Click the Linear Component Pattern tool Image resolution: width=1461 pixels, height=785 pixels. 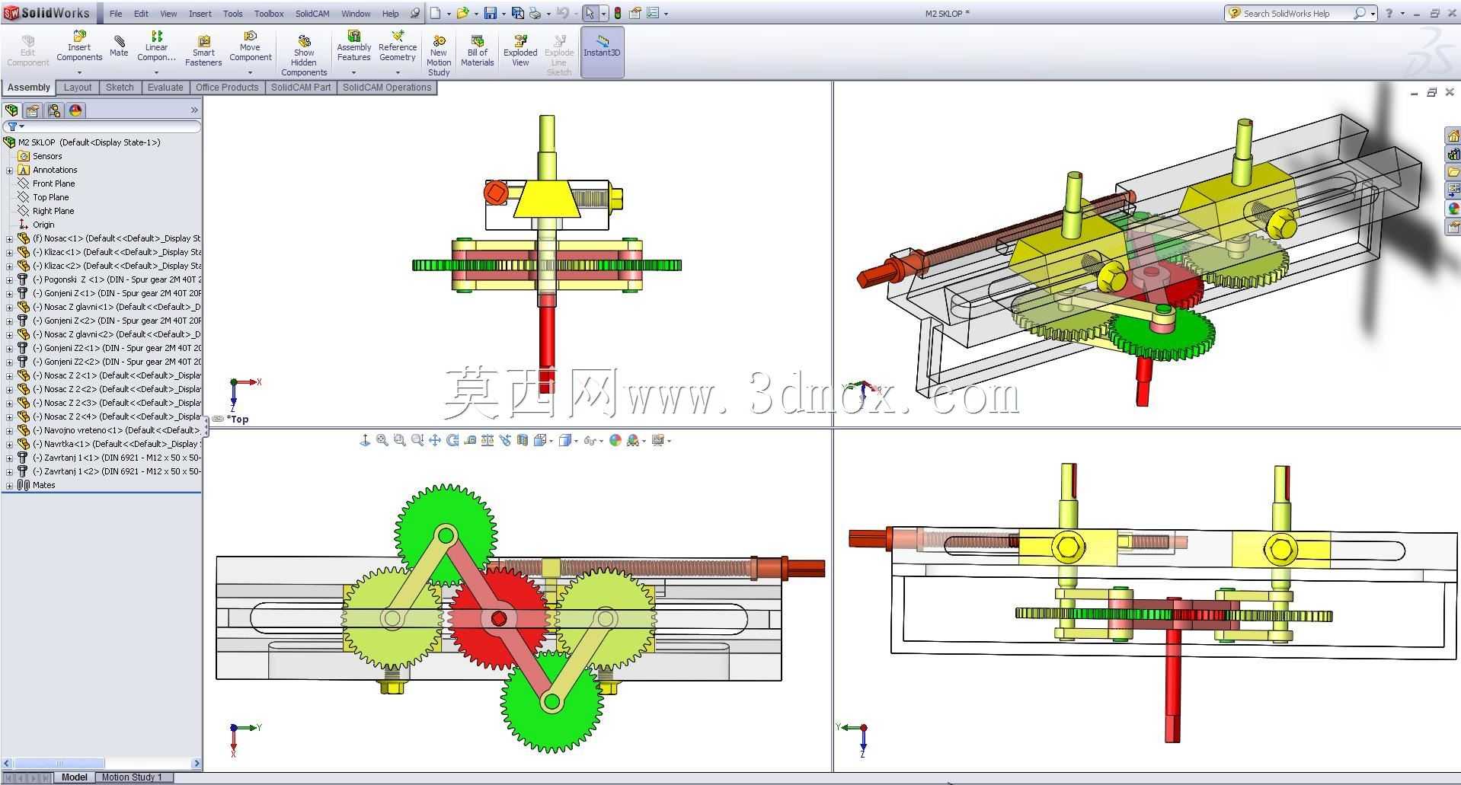(x=156, y=47)
